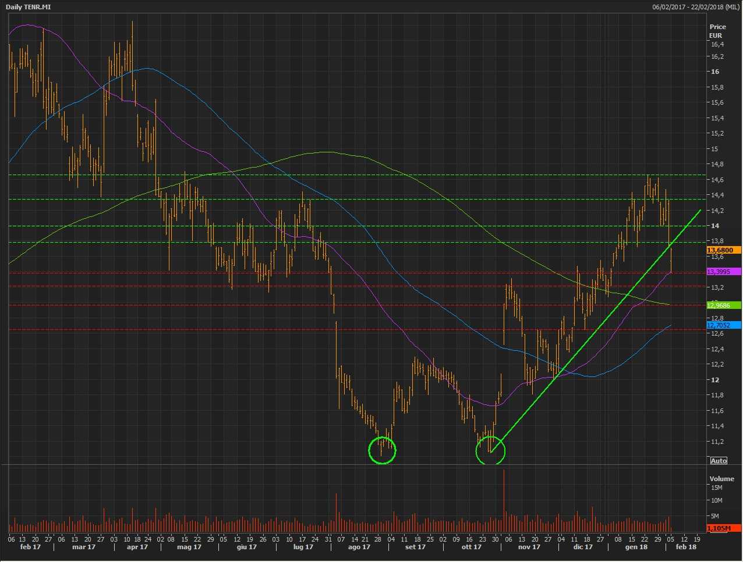Image resolution: width=743 pixels, height=562 pixels.
Task: Click the purple 13,3995 moving average tag
Action: tap(724, 272)
